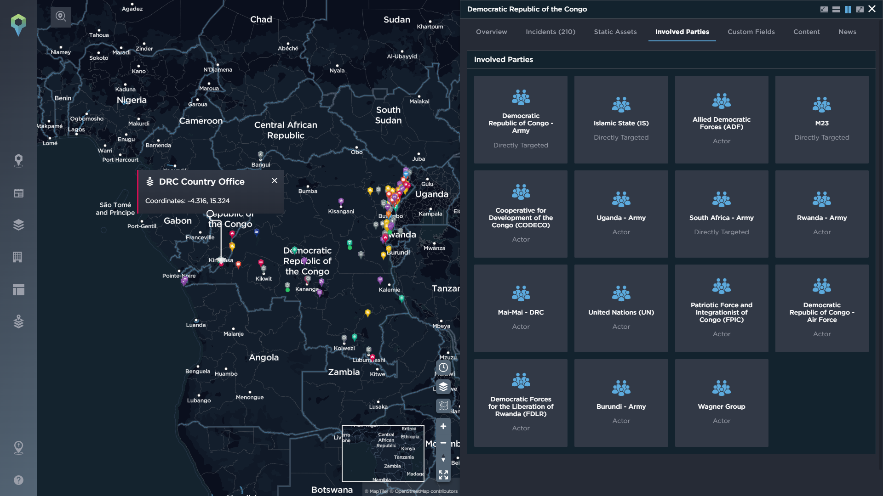
Task: Open the Rwanda - Army card
Action: pos(822,214)
